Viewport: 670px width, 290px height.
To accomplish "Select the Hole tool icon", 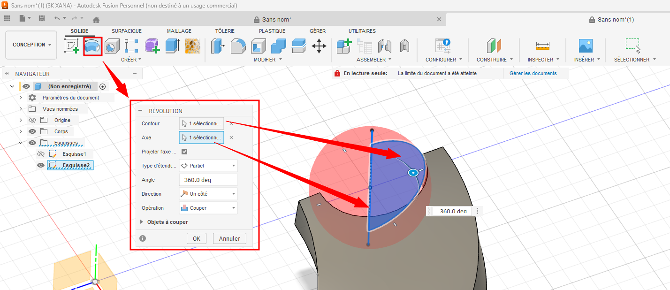I will coord(111,46).
